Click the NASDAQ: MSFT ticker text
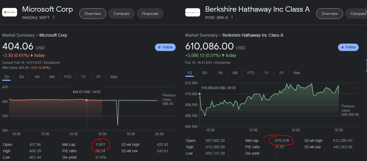 click(x=36, y=18)
